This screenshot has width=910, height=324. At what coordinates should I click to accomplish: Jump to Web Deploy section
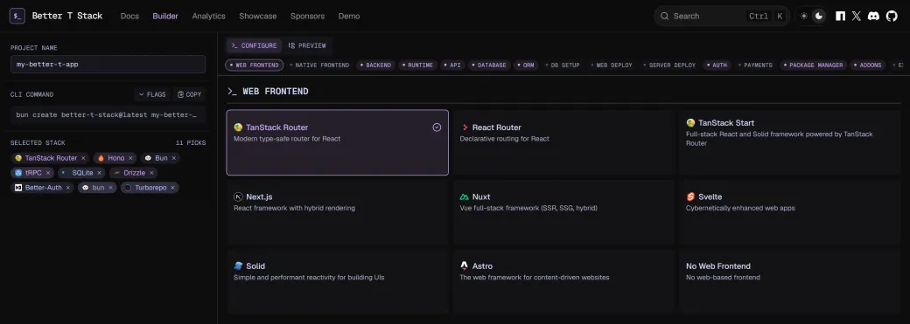click(611, 65)
